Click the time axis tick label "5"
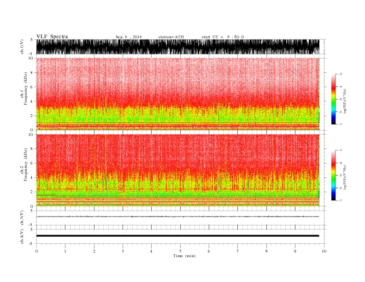Screen dimensions: 365x282 click(180, 251)
